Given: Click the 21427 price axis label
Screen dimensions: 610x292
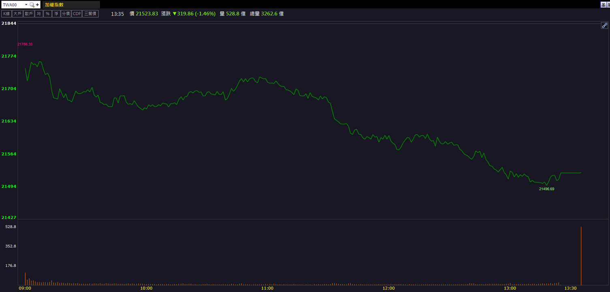Looking at the screenshot, I should (9, 218).
